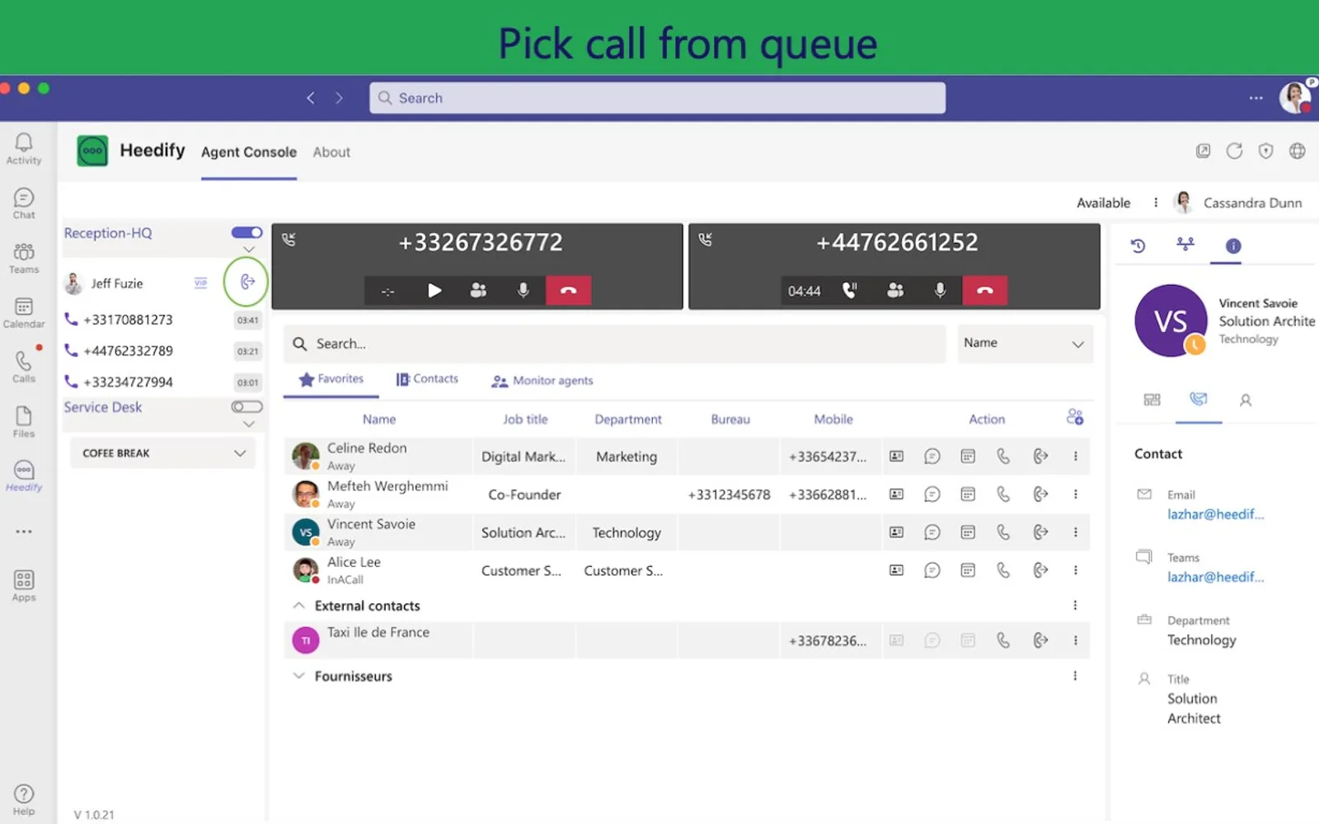Click the contacts Search field
1319x824 pixels.
[x=614, y=344]
